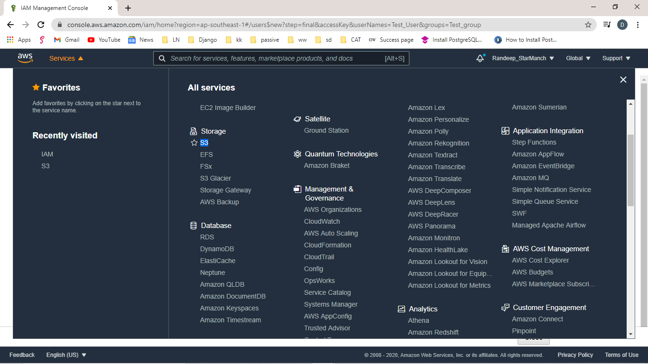Image resolution: width=648 pixels, height=364 pixels.
Task: Open RDS under Database
Action: pyautogui.click(x=207, y=237)
